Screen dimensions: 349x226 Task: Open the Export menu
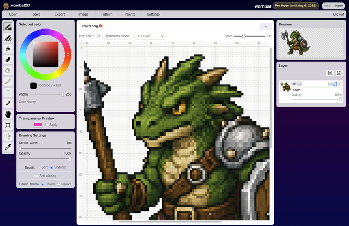60,14
